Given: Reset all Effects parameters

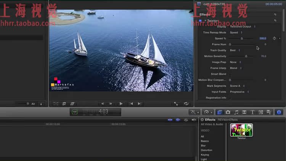Looking at the screenshot, I should point(275,14).
